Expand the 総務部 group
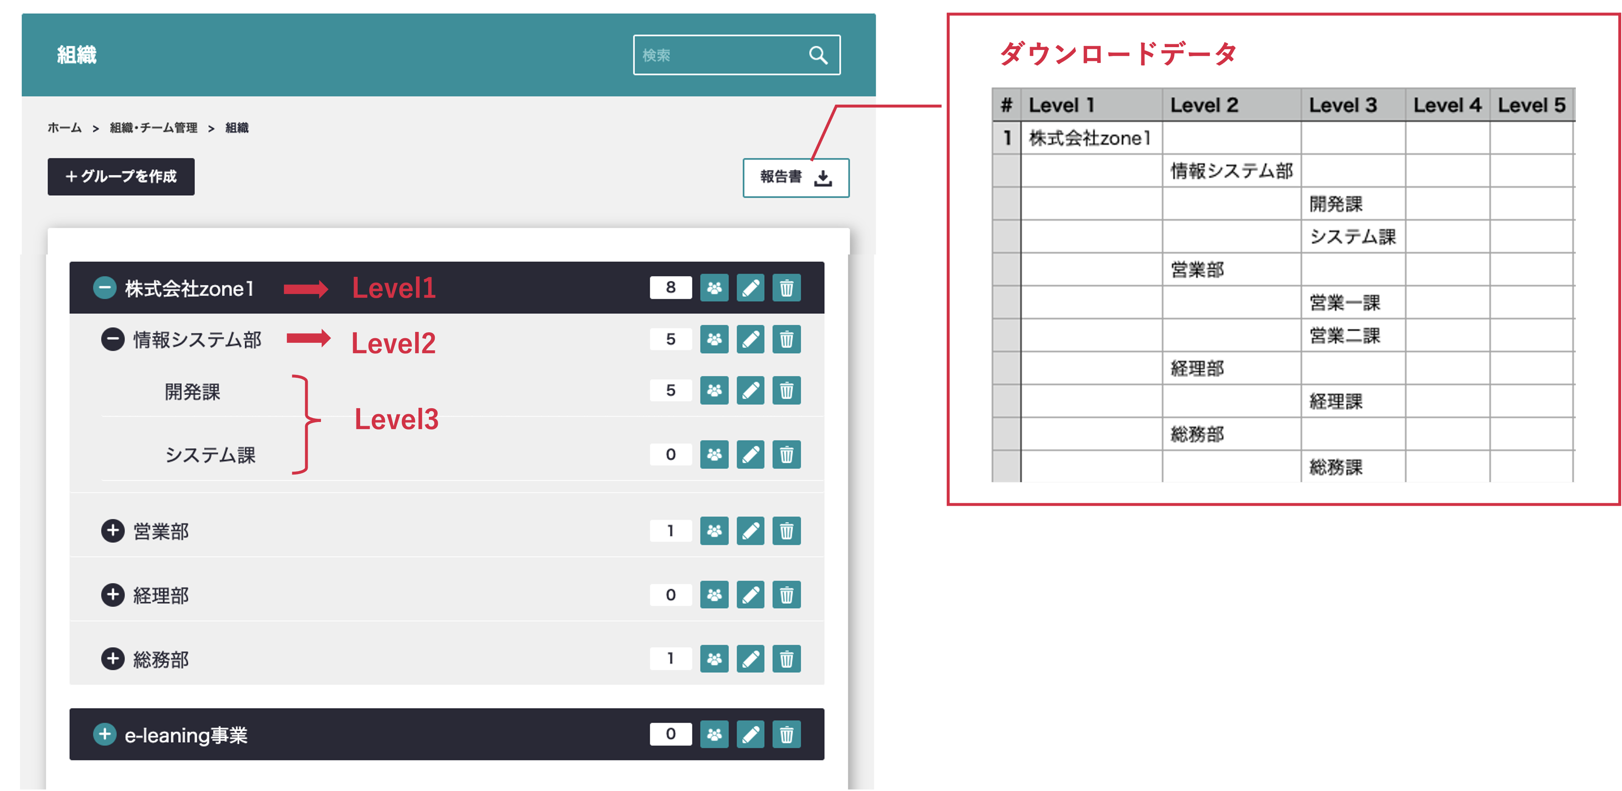Image resolution: width=1622 pixels, height=791 pixels. click(x=113, y=659)
